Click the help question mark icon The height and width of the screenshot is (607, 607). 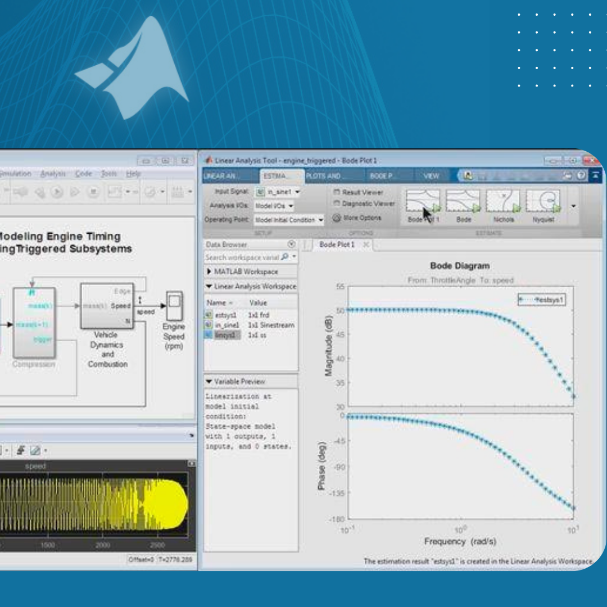581,176
